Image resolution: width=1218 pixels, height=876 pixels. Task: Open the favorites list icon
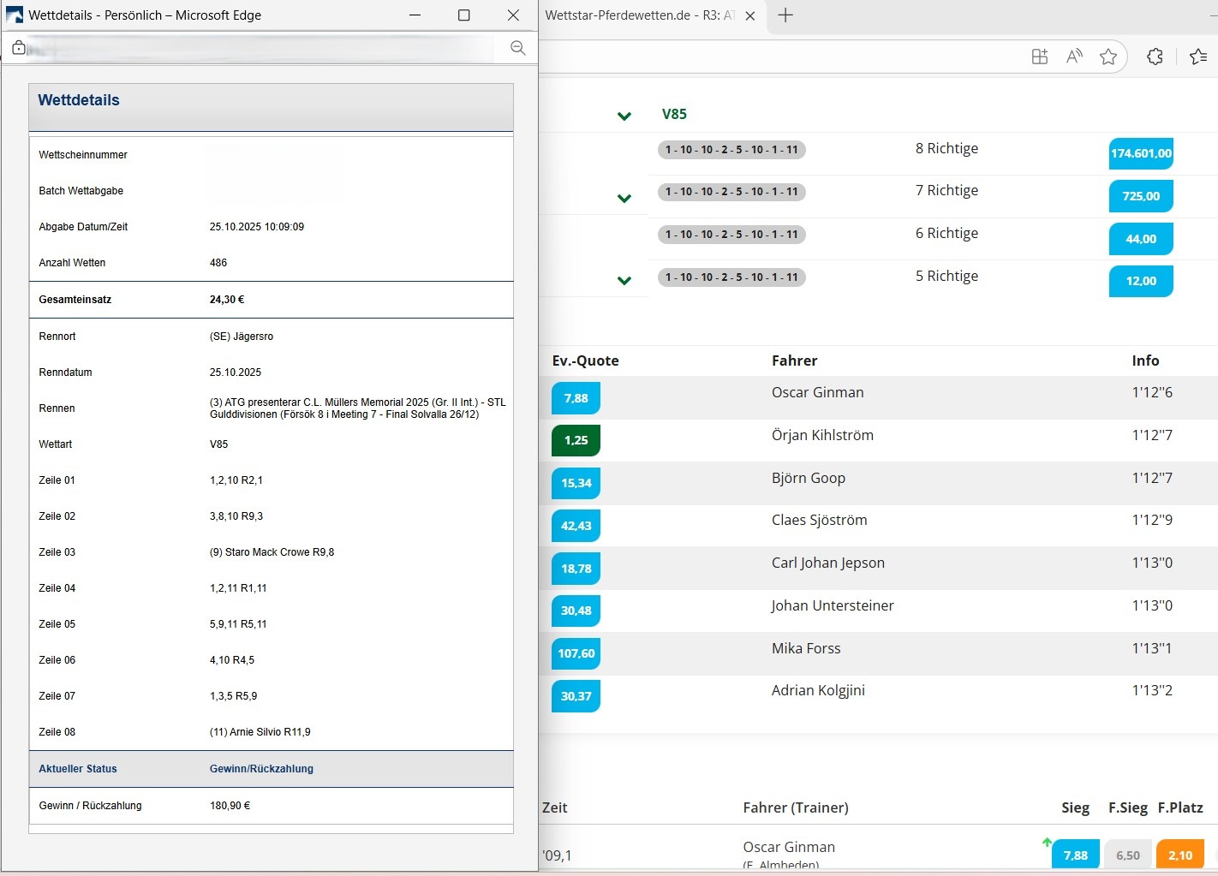click(x=1197, y=57)
